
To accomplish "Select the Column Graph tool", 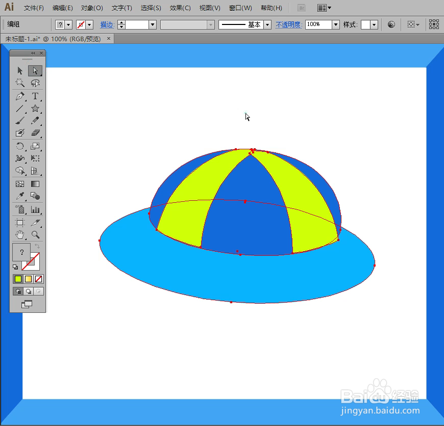I will (35, 209).
